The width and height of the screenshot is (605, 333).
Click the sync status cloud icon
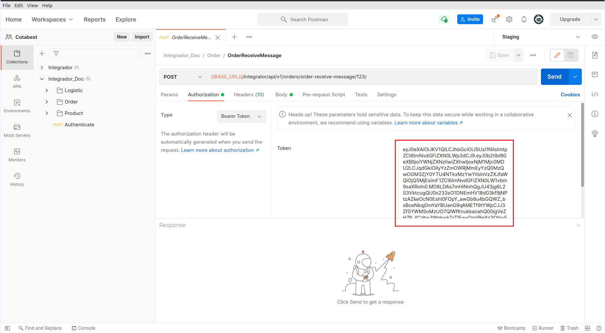tap(444, 19)
